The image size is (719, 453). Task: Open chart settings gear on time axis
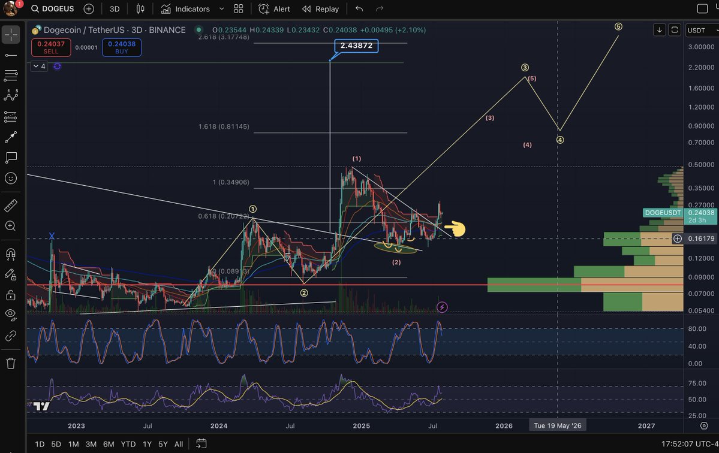click(x=704, y=425)
